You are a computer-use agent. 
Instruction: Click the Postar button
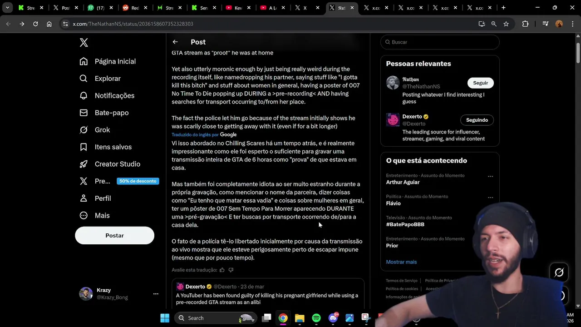pos(114,235)
